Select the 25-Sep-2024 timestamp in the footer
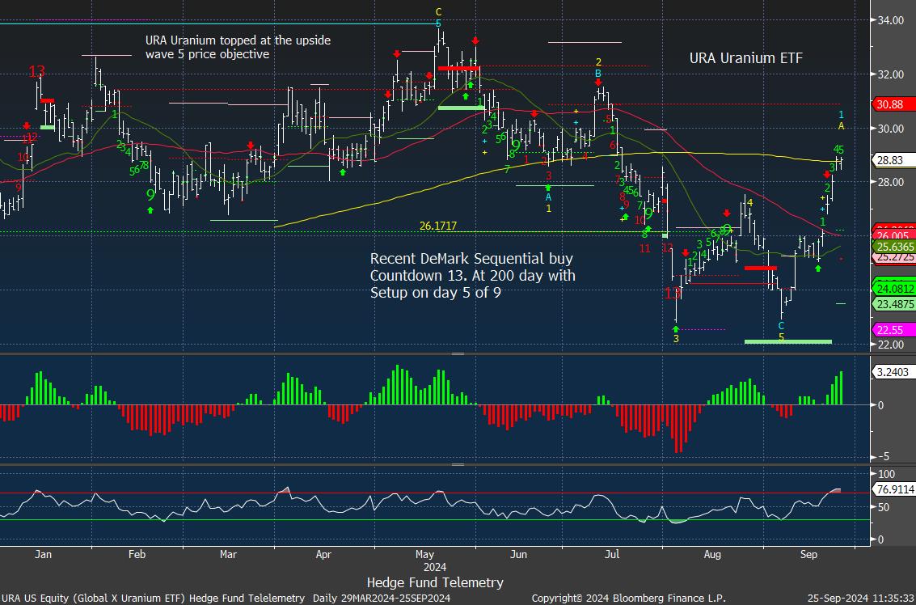This screenshot has height=605, width=916. tap(861, 599)
